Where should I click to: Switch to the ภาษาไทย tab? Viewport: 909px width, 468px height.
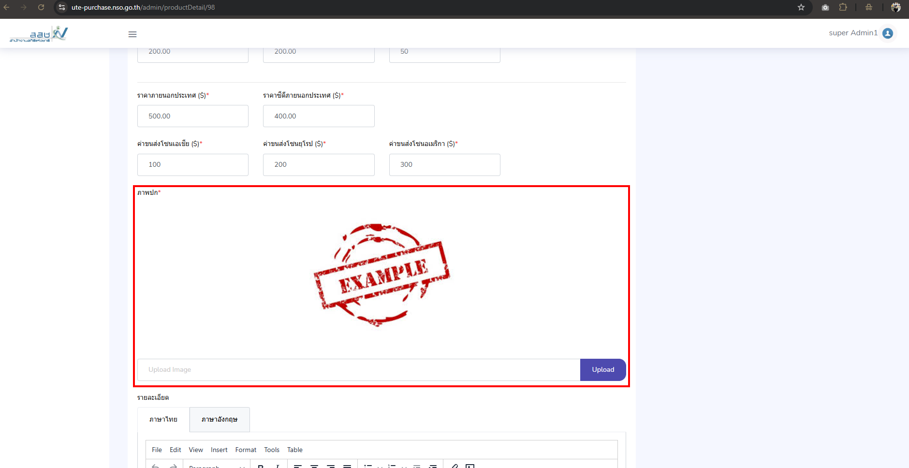163,419
